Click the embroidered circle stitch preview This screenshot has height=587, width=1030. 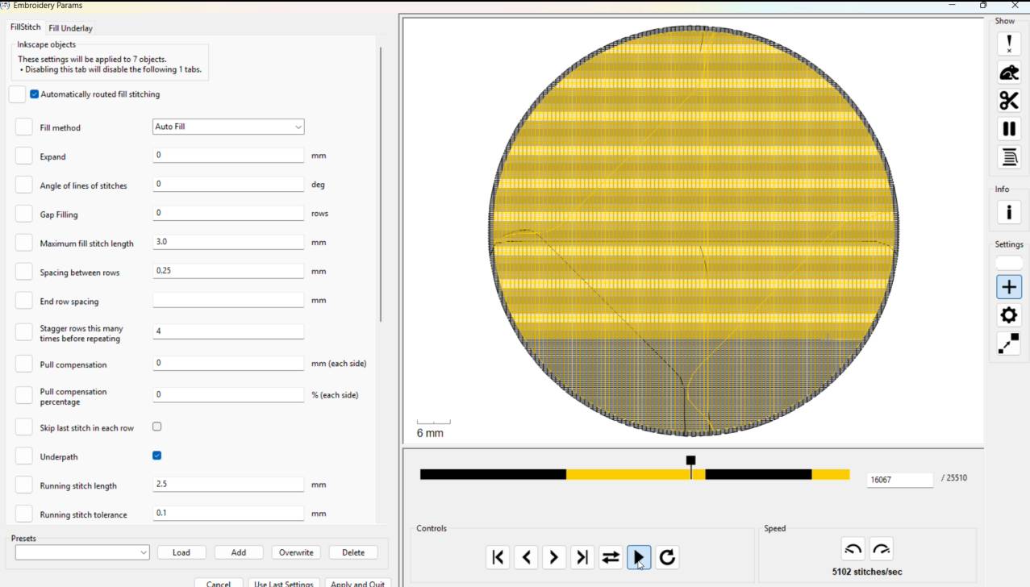694,231
